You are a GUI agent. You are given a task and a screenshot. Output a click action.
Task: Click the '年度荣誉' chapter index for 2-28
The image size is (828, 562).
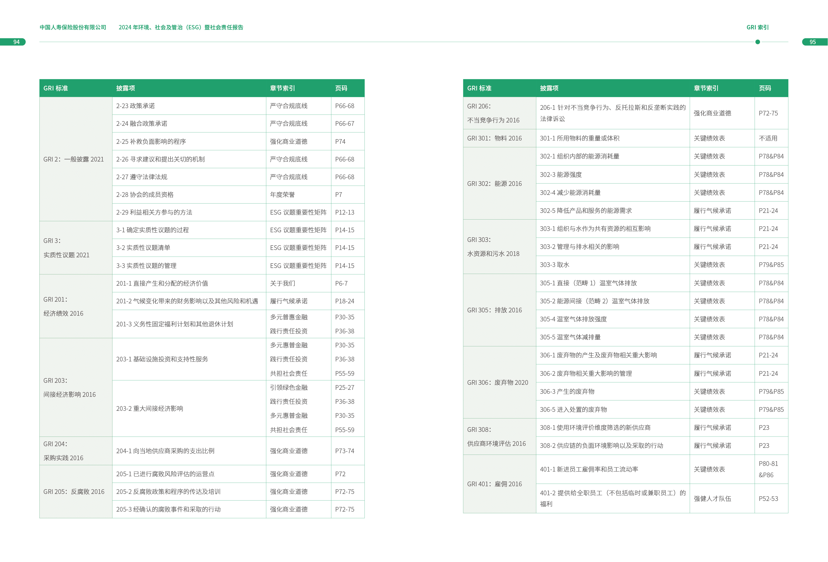coord(282,195)
